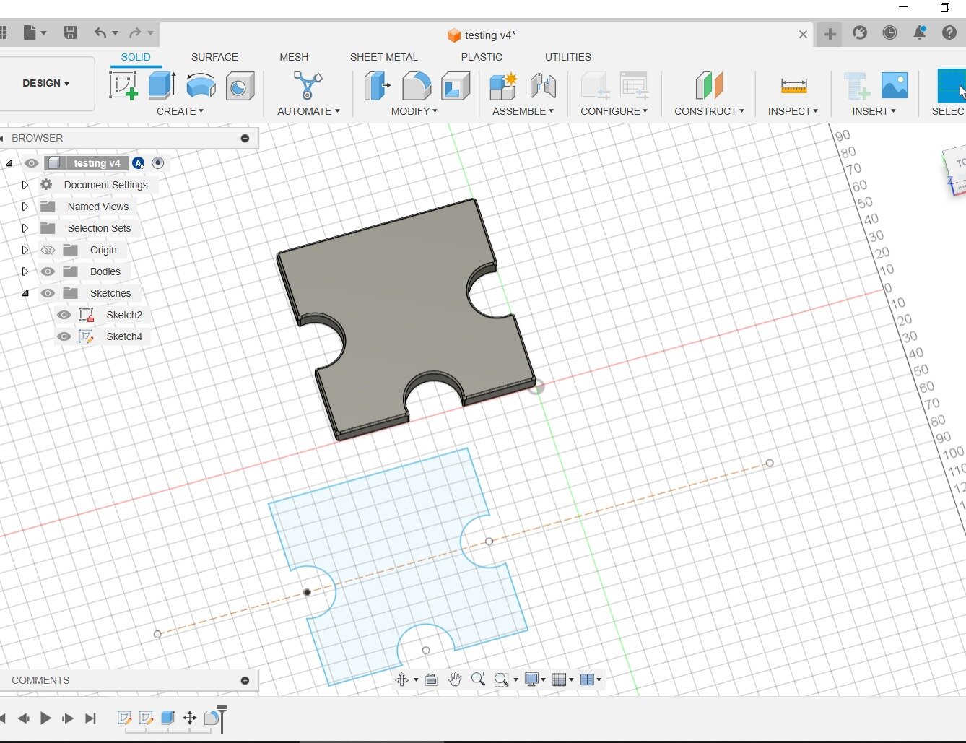Click the Save disk icon
966x743 pixels.
click(x=70, y=32)
